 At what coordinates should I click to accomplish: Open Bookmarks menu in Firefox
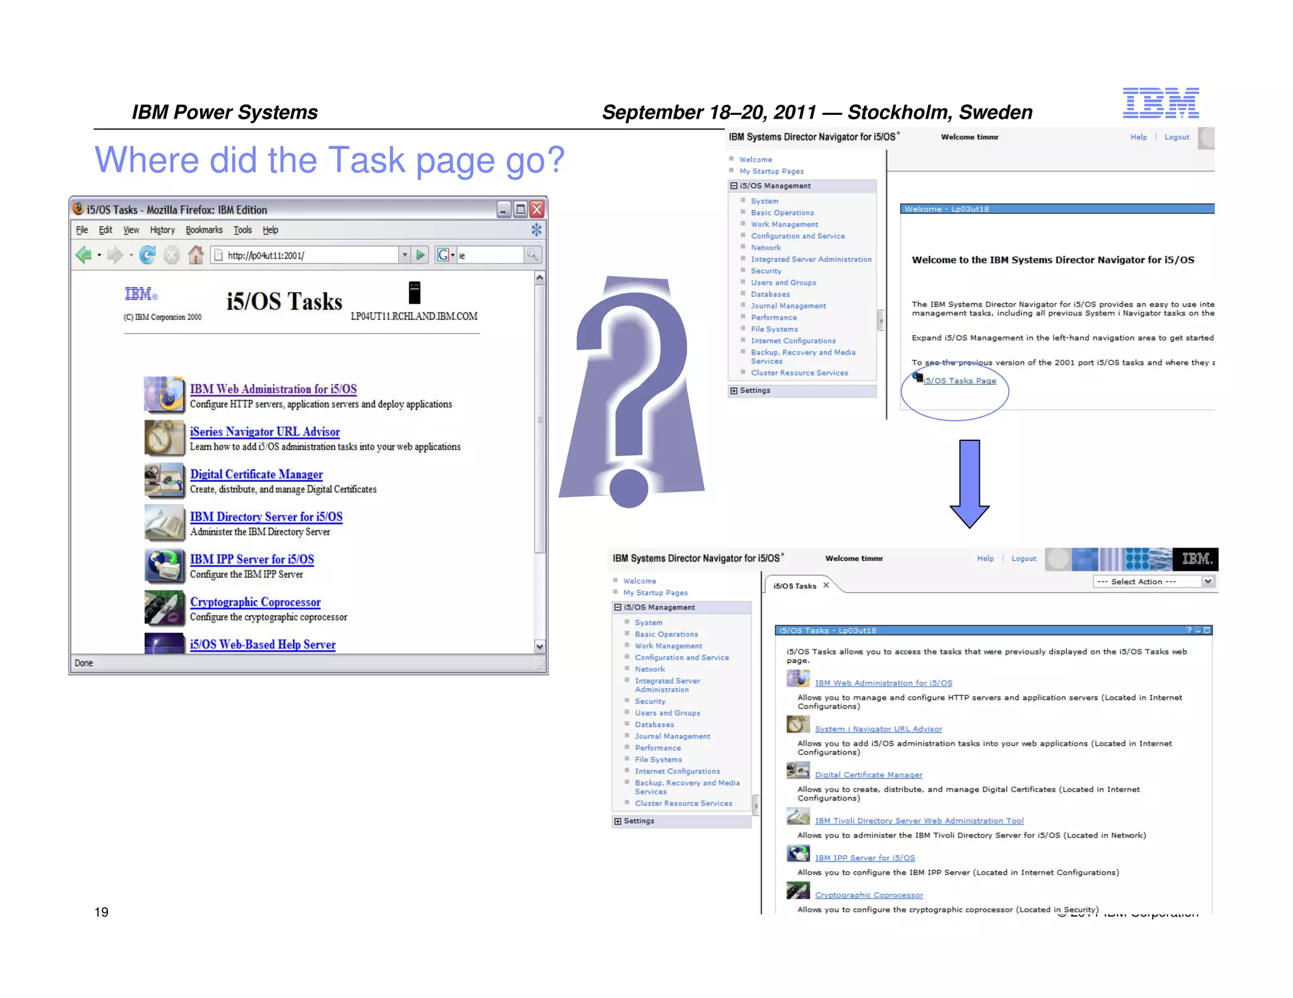(x=204, y=230)
